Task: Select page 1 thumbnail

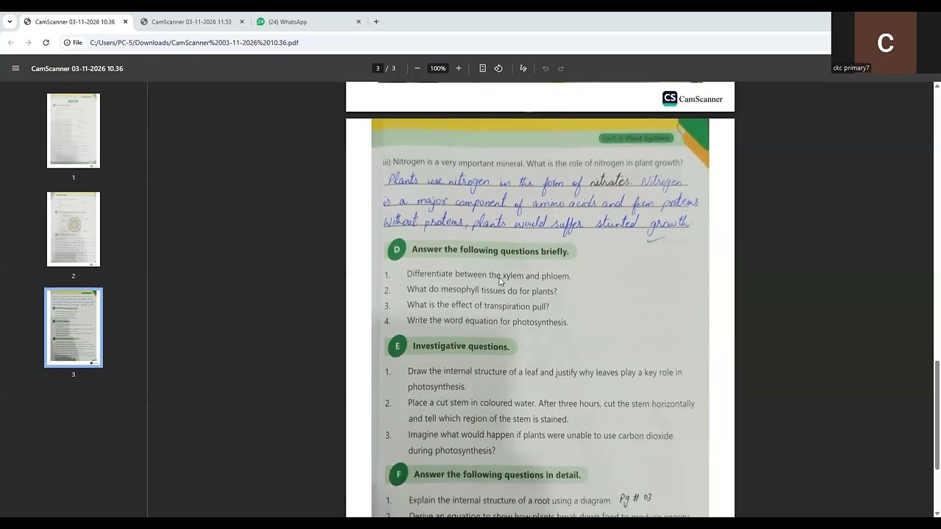Action: click(74, 131)
